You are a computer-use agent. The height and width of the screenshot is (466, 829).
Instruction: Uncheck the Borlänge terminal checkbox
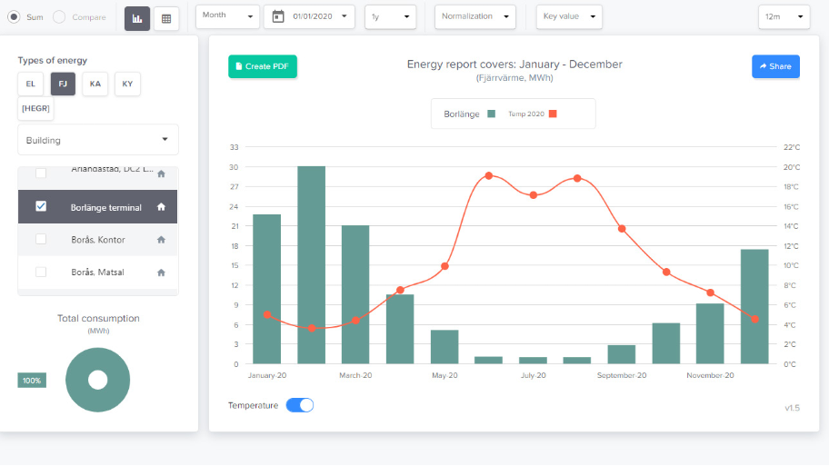coord(41,206)
